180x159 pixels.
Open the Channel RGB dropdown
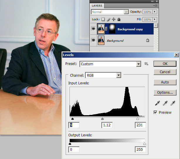coord(118,75)
